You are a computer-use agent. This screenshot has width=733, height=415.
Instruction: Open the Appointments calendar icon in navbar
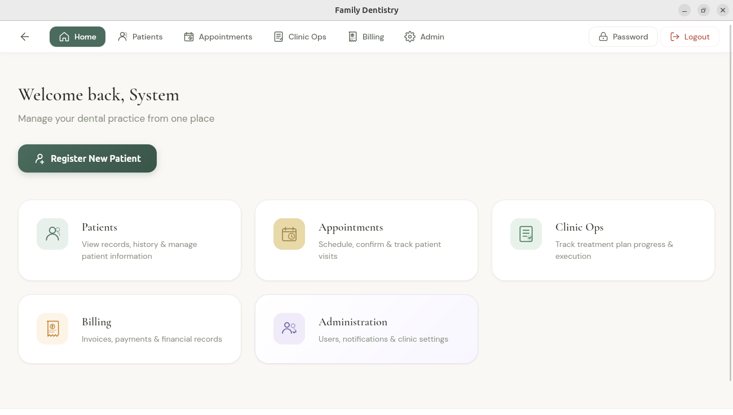188,36
